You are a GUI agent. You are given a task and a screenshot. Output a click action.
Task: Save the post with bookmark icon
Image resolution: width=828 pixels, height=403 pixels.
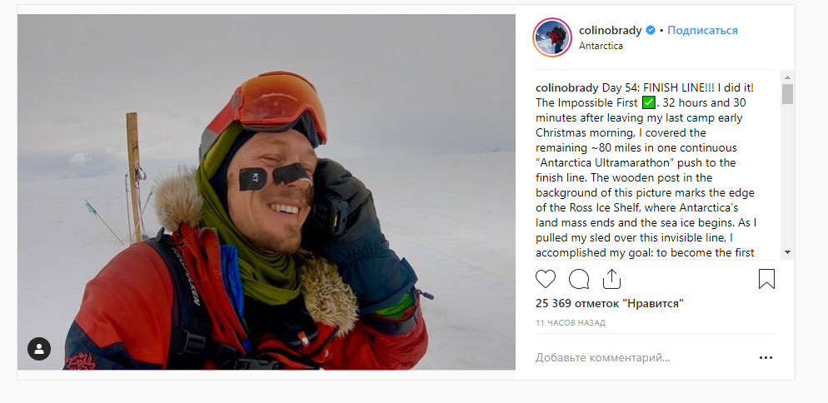click(766, 279)
